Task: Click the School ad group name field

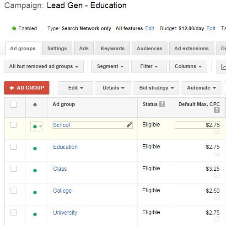Action: (92, 125)
